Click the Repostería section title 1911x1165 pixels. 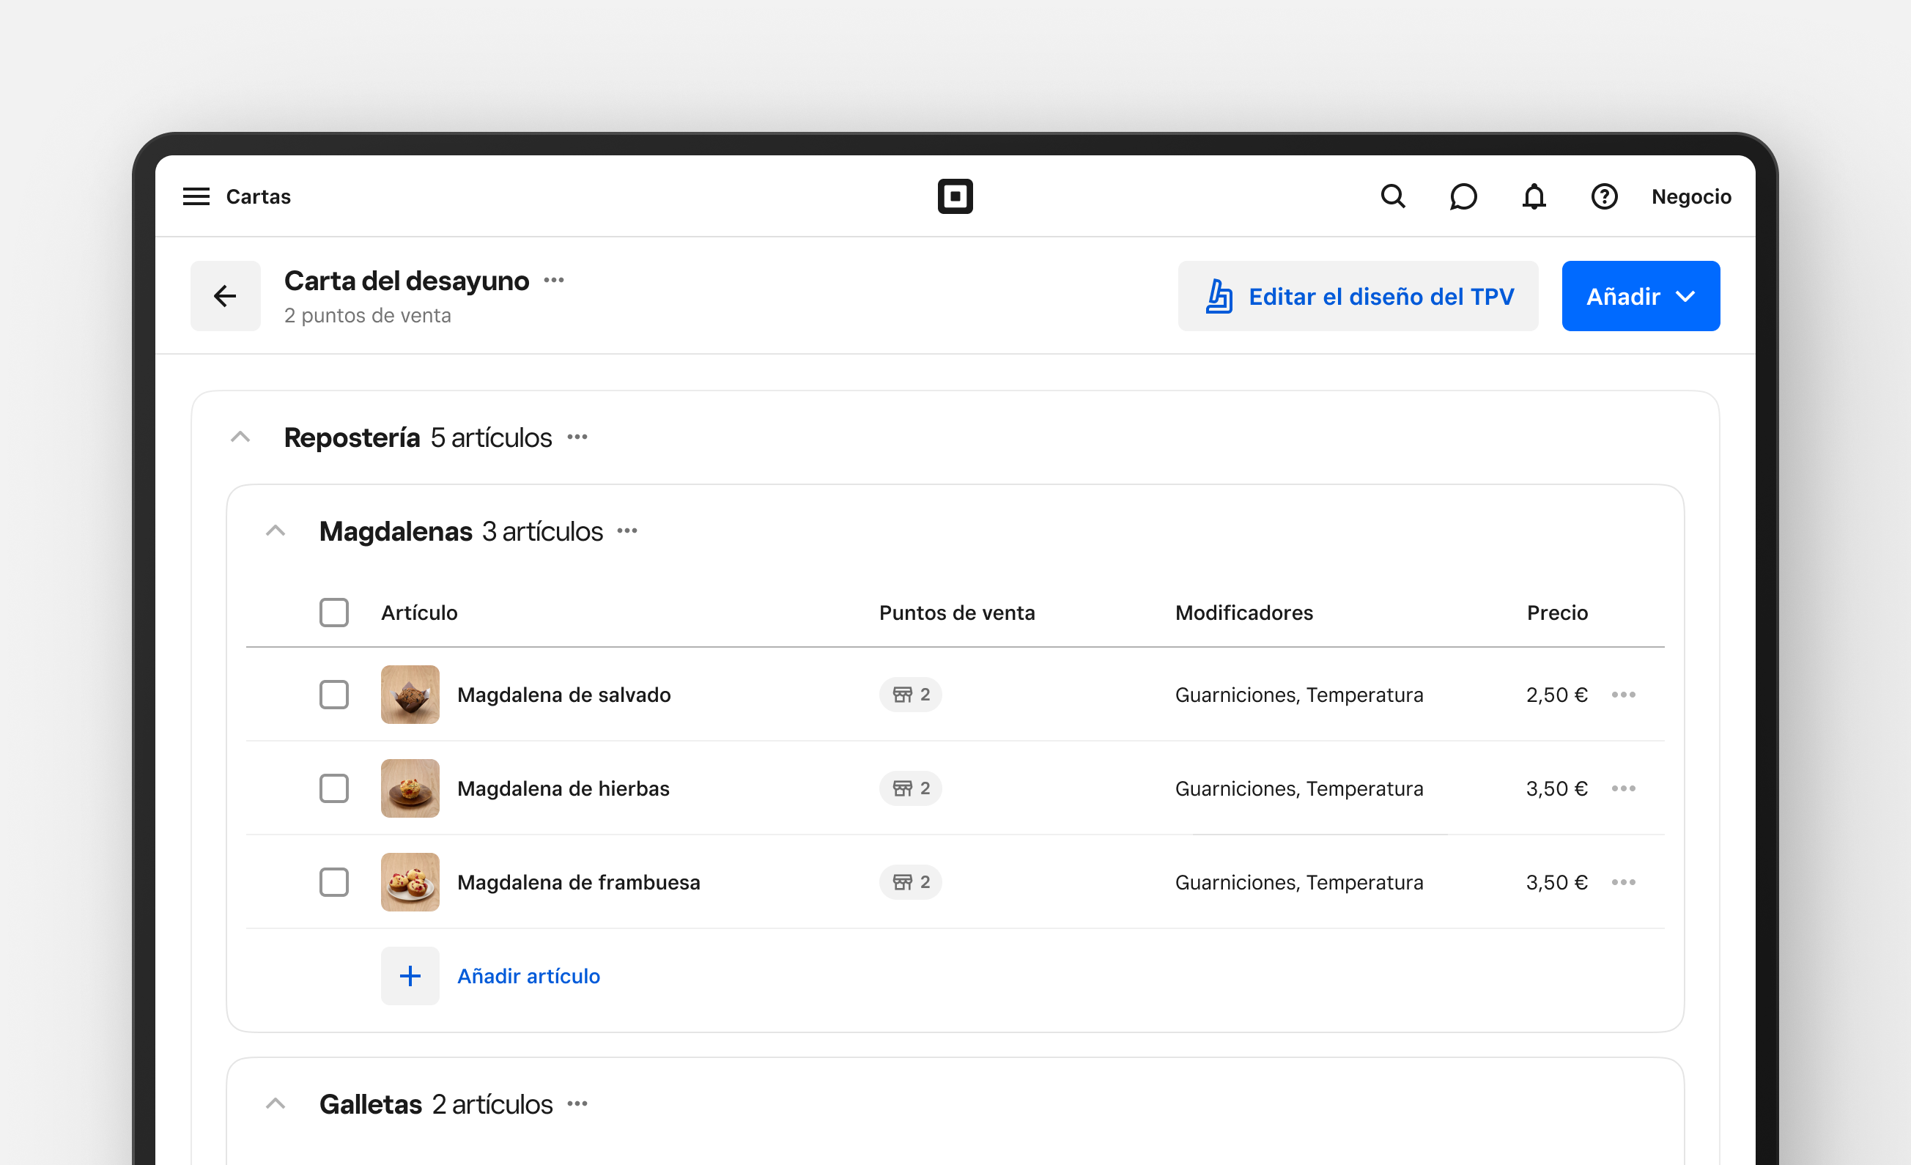(x=352, y=437)
